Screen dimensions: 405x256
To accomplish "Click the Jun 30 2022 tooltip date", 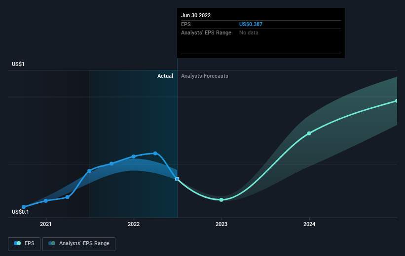I will pos(196,15).
